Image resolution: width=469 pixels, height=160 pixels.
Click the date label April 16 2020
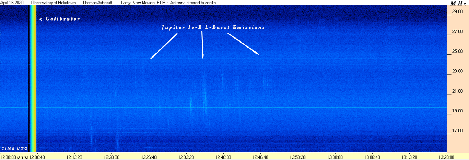coord(12,2)
